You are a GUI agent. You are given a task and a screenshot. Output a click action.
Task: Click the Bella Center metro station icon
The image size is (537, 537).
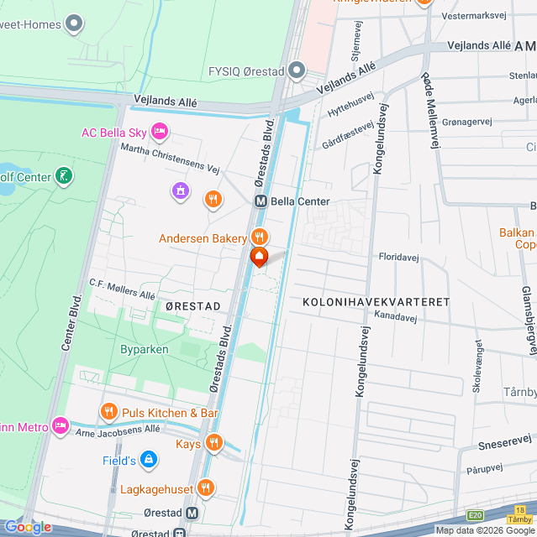click(261, 201)
